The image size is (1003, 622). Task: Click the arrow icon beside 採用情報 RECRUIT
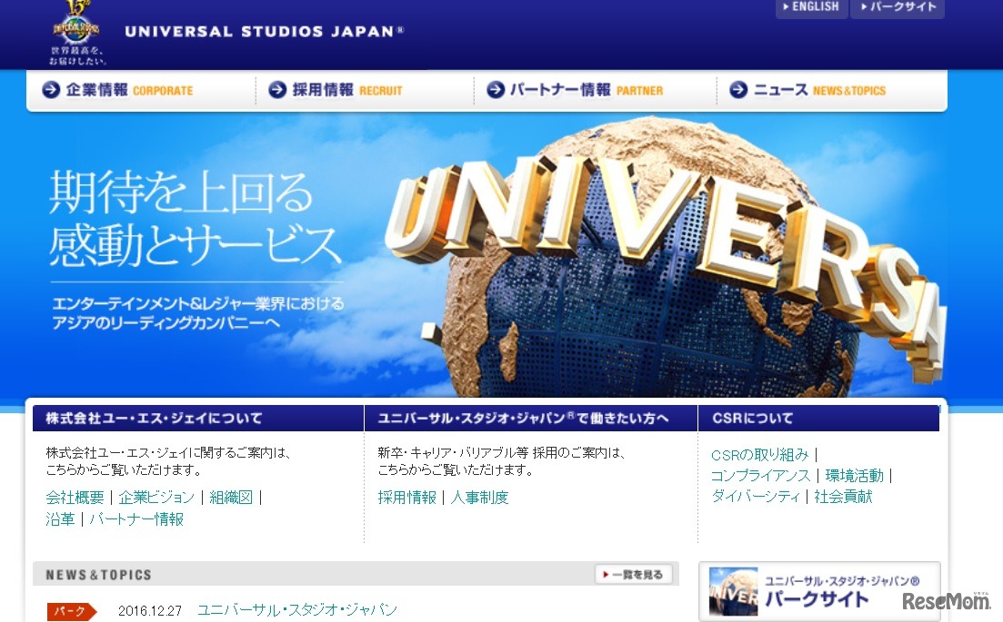pyautogui.click(x=276, y=90)
